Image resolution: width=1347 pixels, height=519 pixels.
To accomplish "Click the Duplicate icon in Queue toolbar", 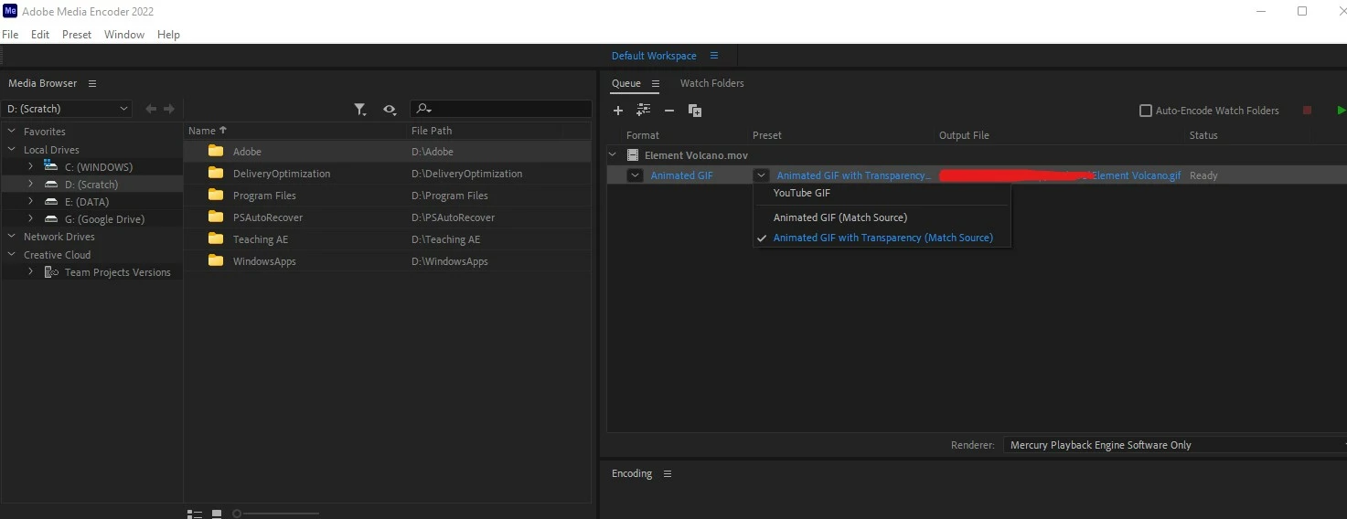I will click(695, 111).
